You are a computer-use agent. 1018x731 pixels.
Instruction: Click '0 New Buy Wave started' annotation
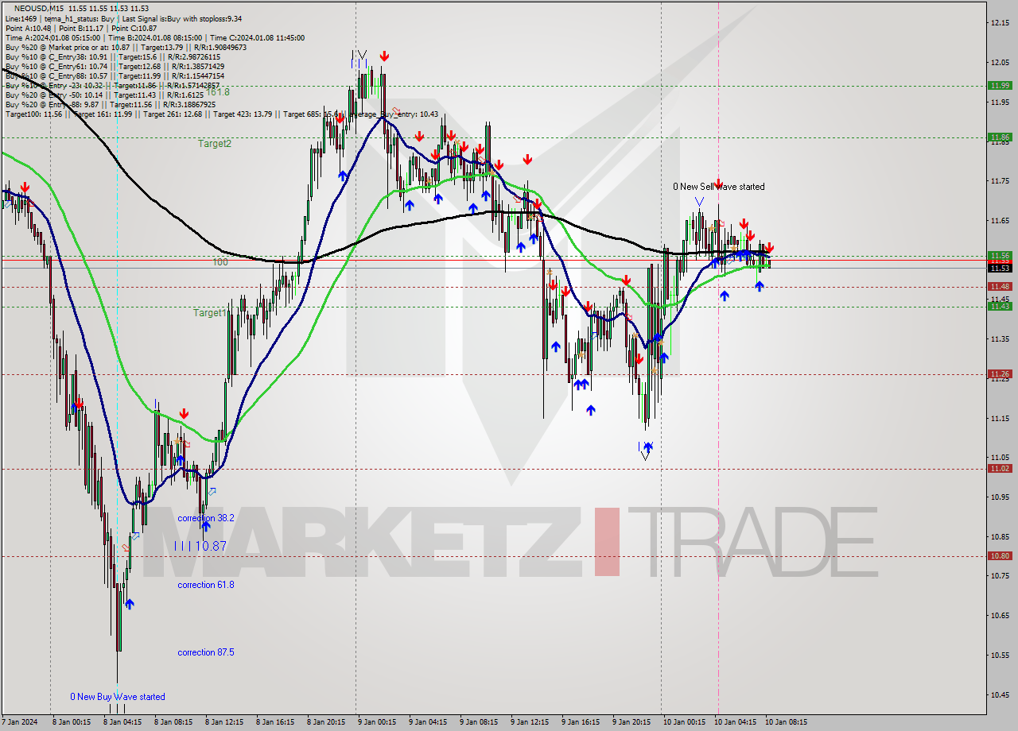118,697
